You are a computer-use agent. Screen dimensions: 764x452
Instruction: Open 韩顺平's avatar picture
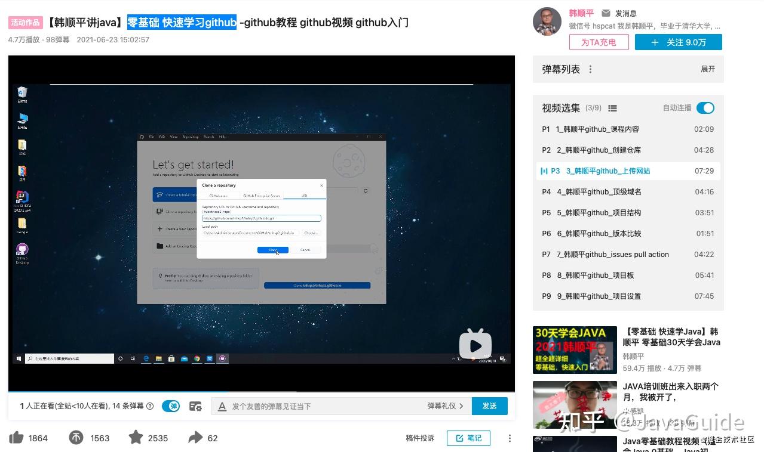[547, 21]
